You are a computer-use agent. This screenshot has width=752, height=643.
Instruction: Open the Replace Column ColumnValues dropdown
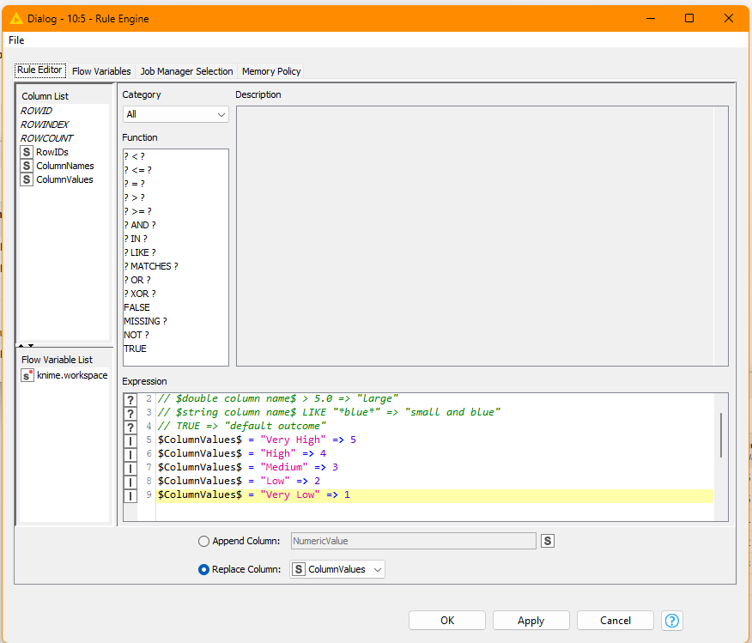337,569
